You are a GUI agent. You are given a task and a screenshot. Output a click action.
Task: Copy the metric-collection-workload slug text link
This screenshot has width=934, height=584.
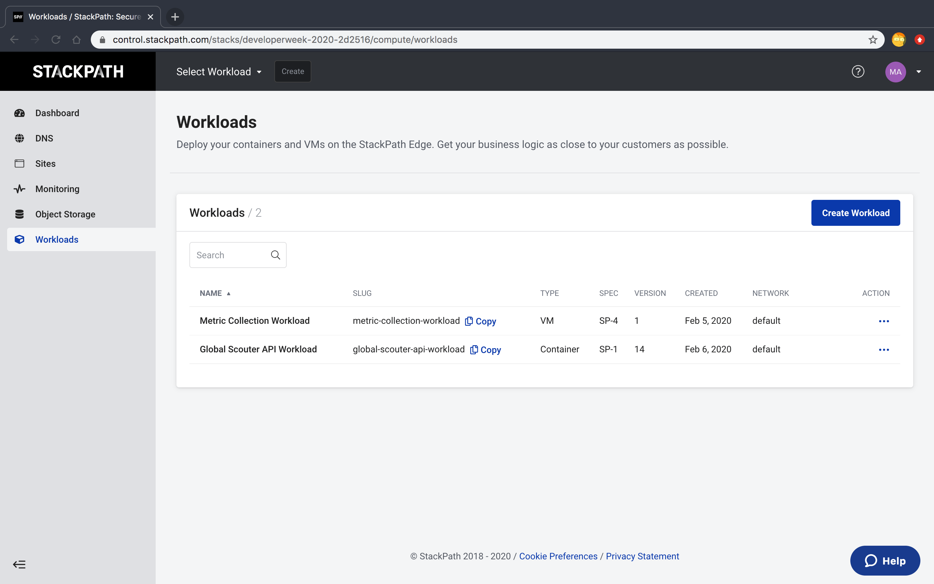point(485,321)
